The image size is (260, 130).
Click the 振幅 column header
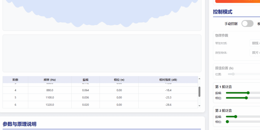(86, 80)
